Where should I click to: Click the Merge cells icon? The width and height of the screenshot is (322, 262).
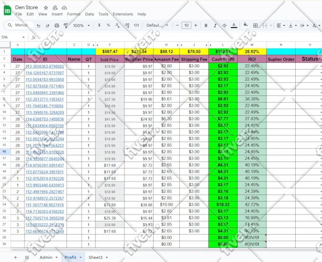[x=265, y=26]
